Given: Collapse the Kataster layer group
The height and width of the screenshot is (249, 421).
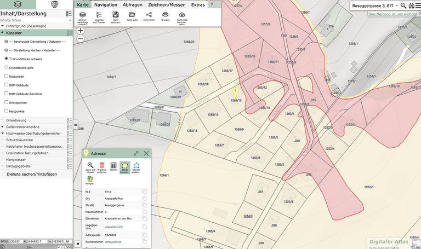Looking at the screenshot, I should click(3, 33).
